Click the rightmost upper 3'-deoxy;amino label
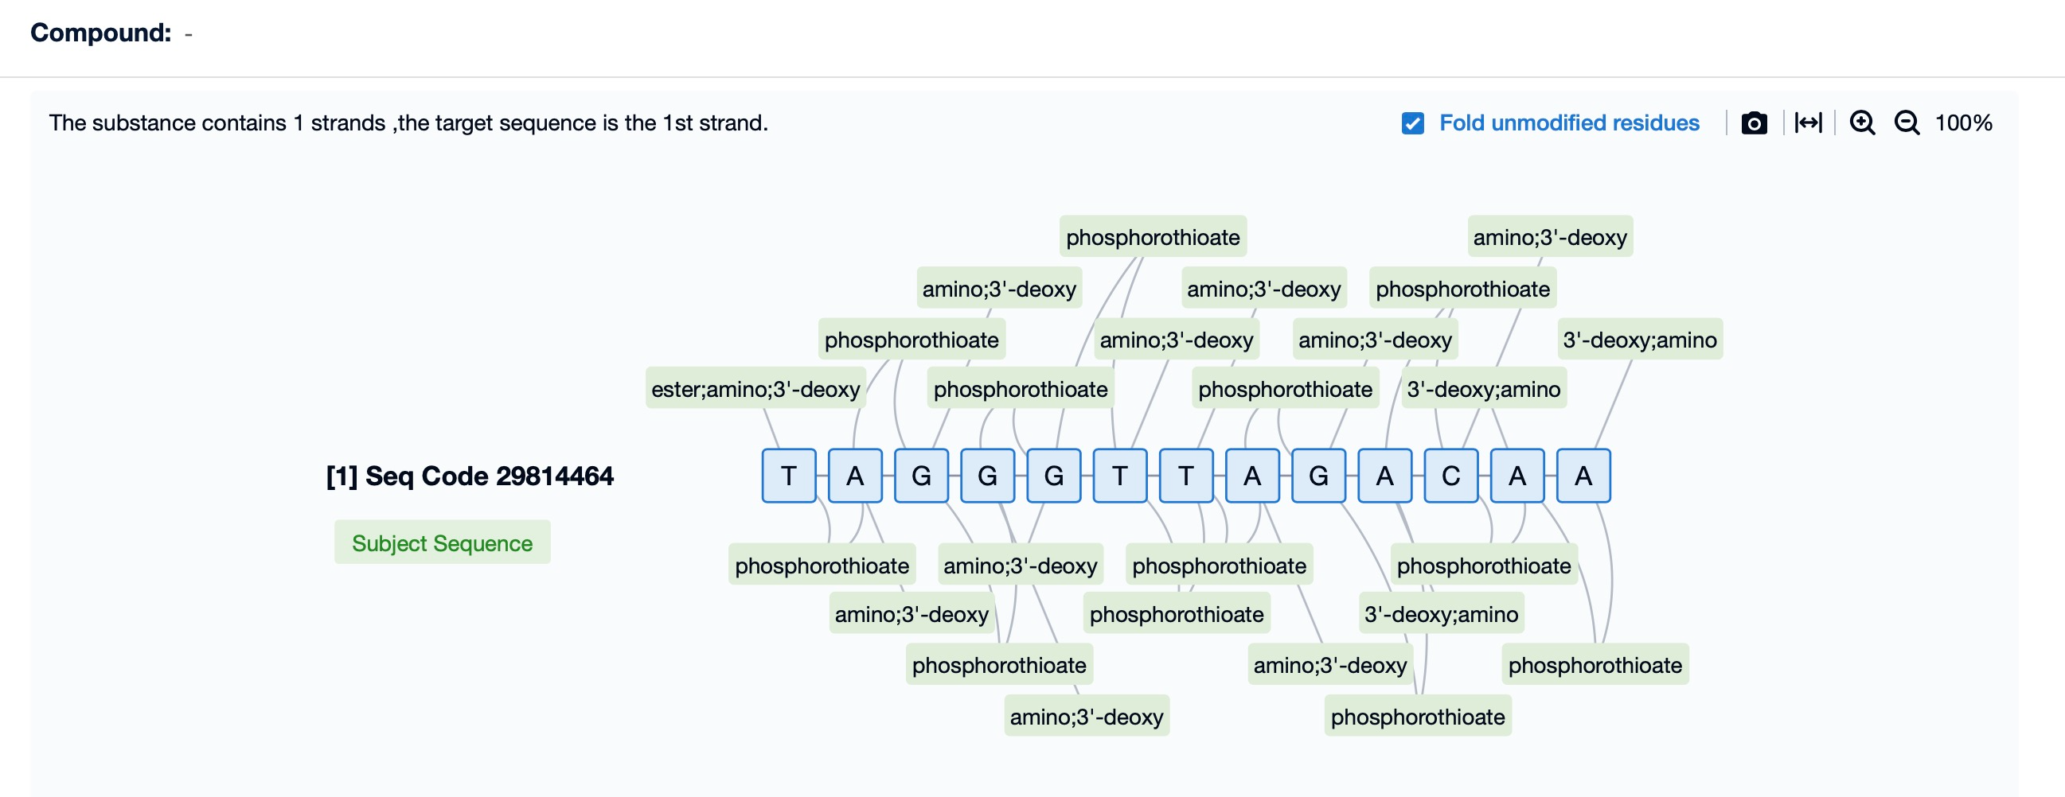The width and height of the screenshot is (2065, 797). (x=1638, y=340)
